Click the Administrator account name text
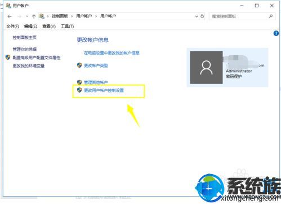This screenshot has height=204, width=281. pos(239,71)
